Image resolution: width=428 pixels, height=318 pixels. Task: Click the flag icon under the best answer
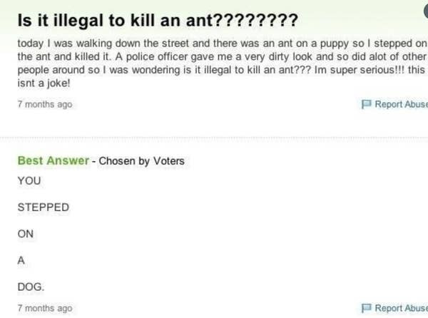pos(367,308)
